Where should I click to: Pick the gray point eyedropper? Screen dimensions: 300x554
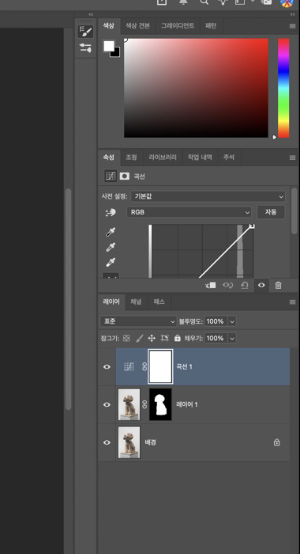pyautogui.click(x=111, y=247)
